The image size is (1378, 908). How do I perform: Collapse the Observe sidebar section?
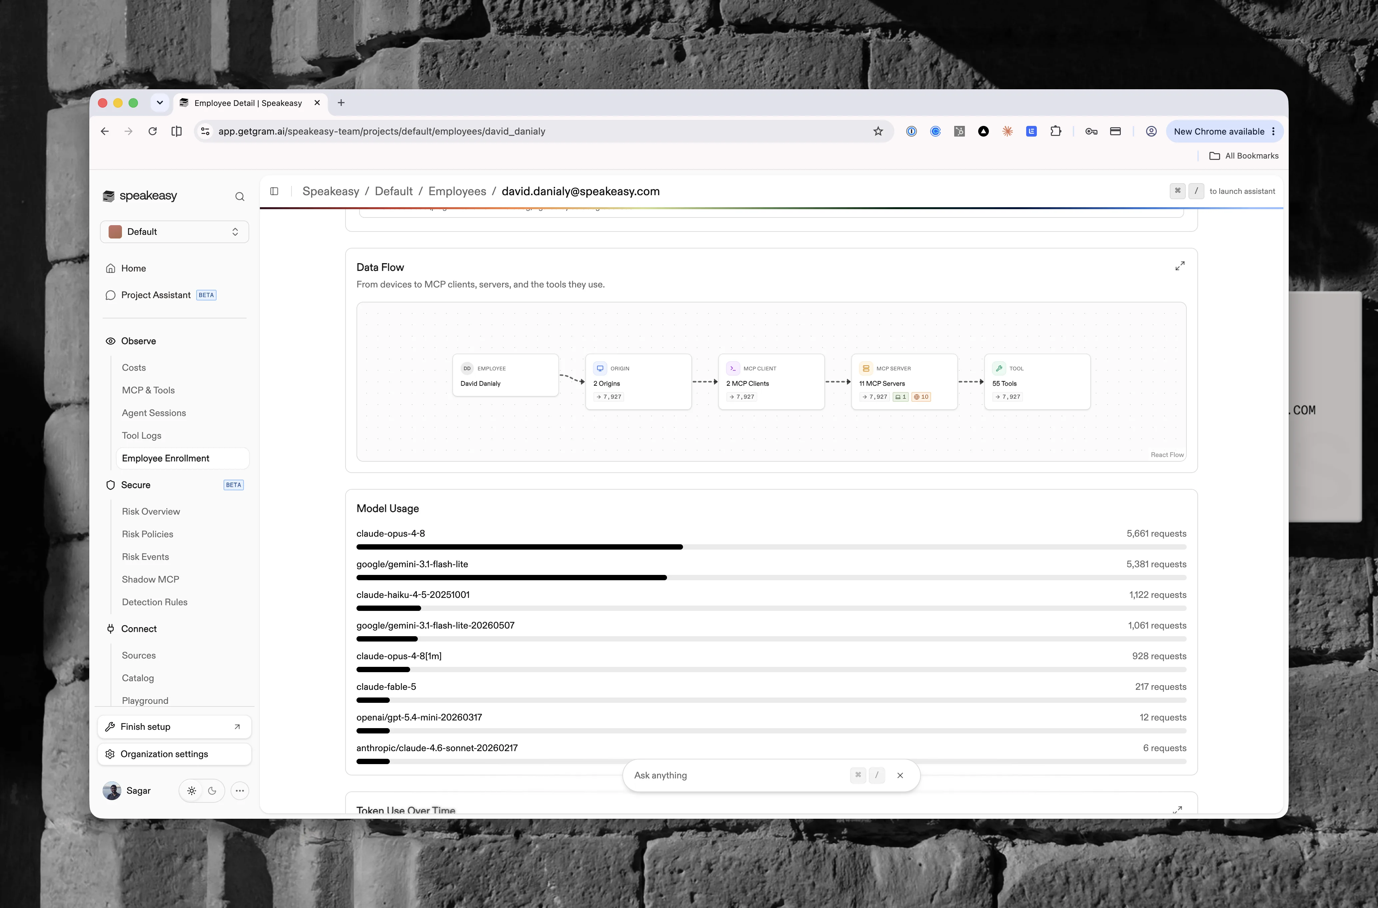[x=174, y=341]
